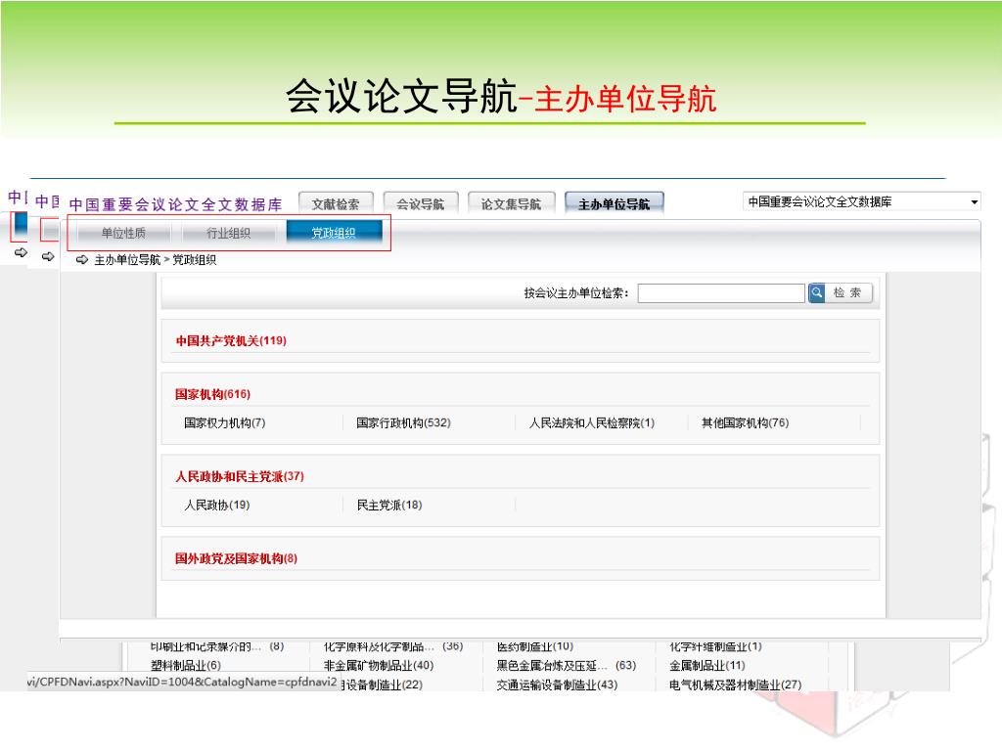Click the 主办单位导航 breadcrumb link
Viewport: 1002px width, 751px height.
coord(127,260)
